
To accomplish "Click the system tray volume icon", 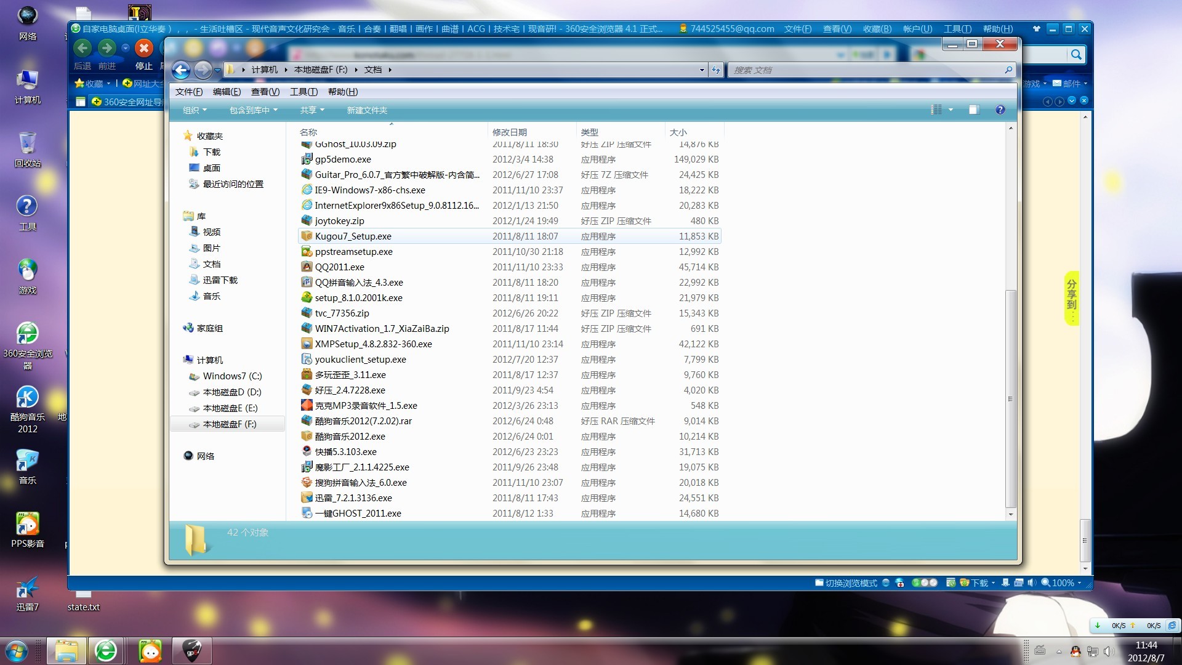I will (1108, 651).
